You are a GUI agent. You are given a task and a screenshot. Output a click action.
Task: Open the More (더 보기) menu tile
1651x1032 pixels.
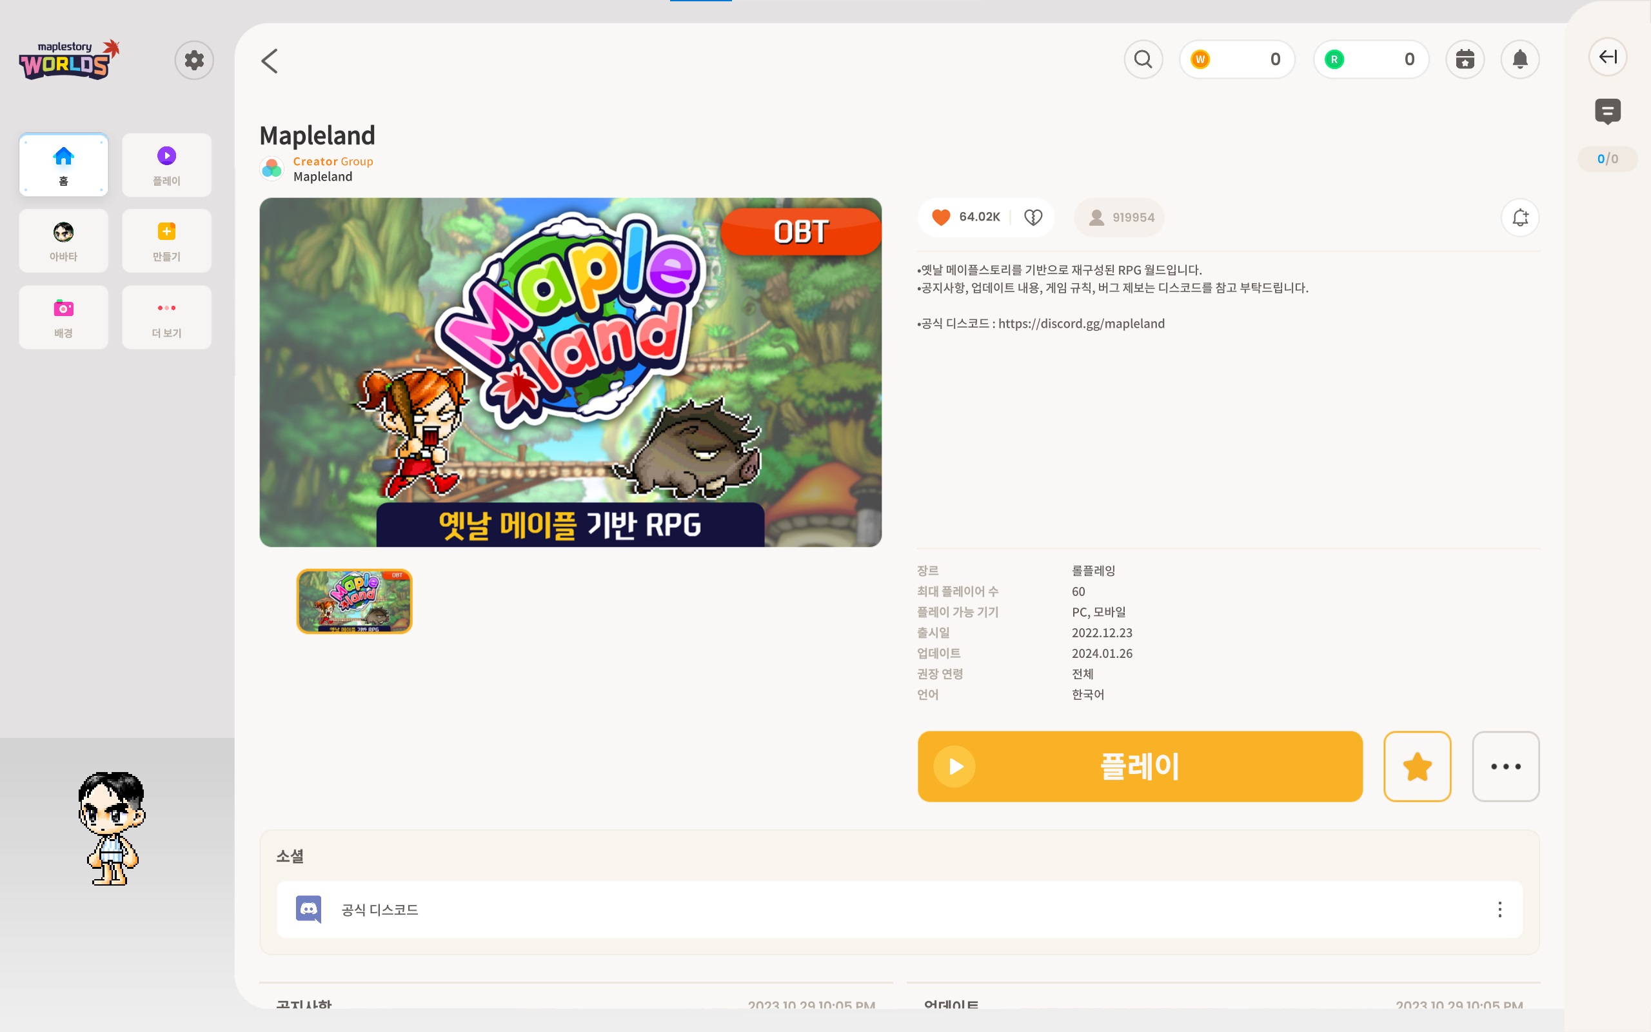click(x=166, y=317)
